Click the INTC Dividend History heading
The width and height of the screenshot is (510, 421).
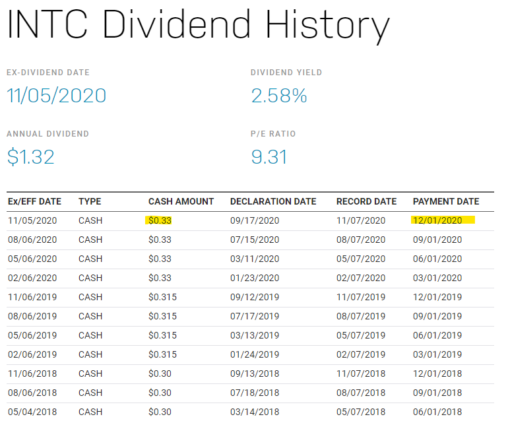click(198, 25)
